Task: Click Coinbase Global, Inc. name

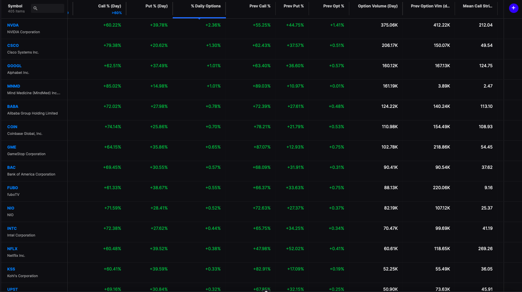Action: click(25, 134)
